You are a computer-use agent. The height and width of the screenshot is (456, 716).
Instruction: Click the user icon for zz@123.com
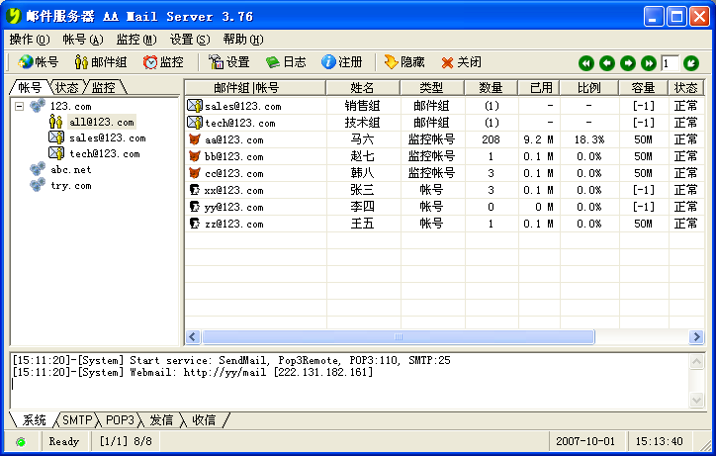[x=195, y=224]
